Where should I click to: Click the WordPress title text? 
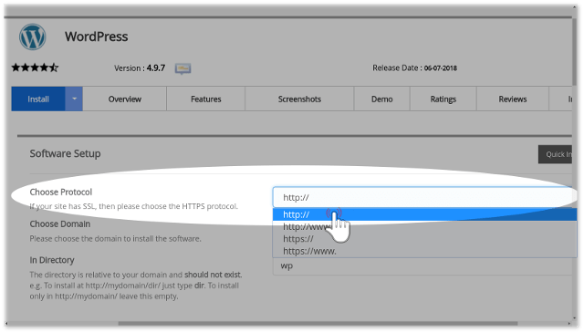97,36
